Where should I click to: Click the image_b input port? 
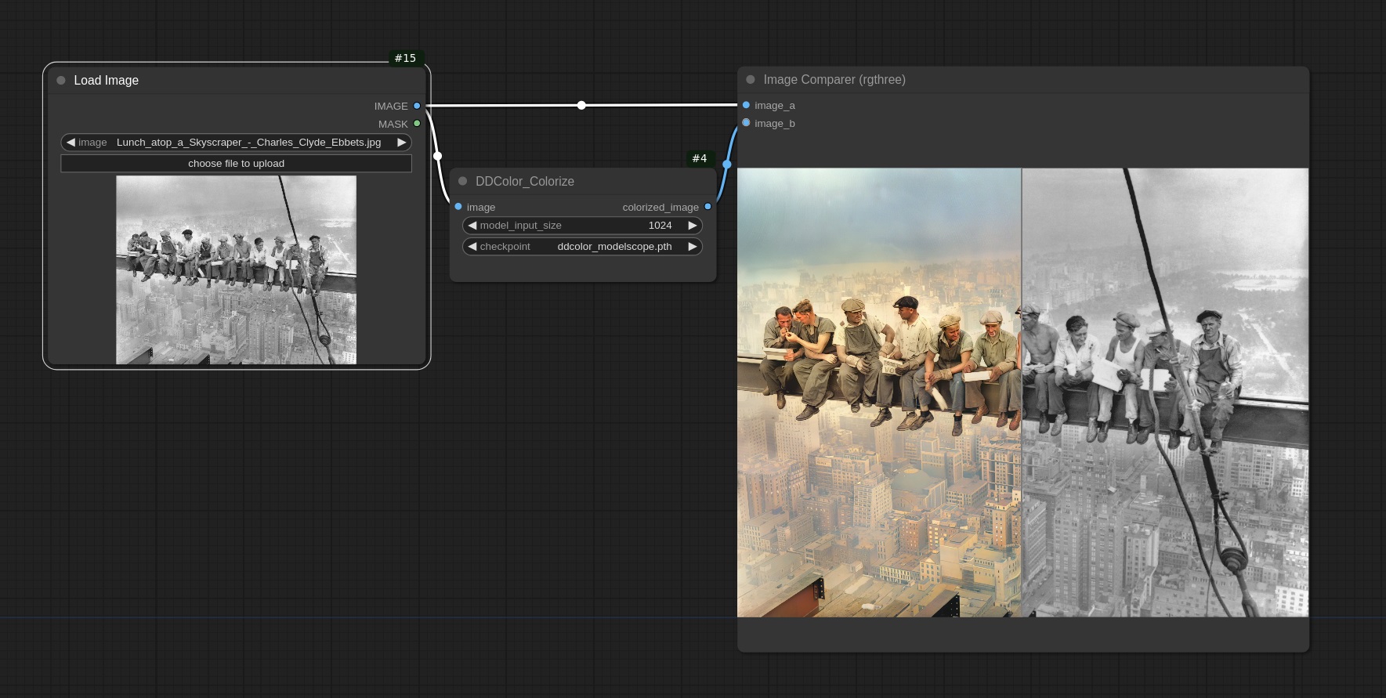746,123
